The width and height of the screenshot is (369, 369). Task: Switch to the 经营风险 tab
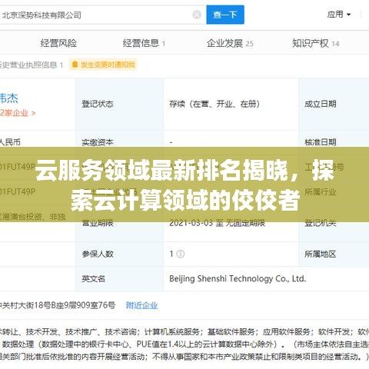58,43
